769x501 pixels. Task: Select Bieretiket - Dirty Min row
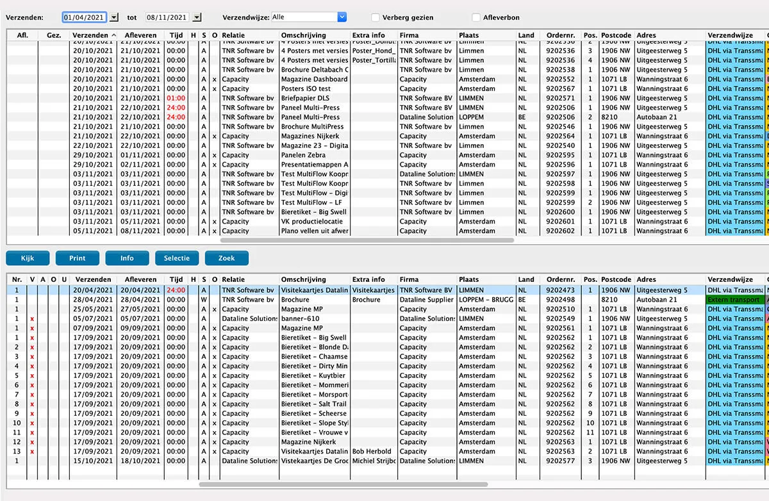(x=388, y=366)
